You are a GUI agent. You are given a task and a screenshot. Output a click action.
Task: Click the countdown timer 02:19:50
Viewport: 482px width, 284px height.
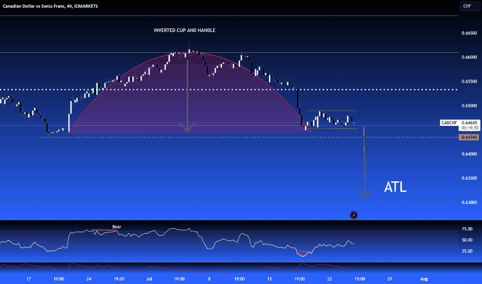[x=470, y=128]
